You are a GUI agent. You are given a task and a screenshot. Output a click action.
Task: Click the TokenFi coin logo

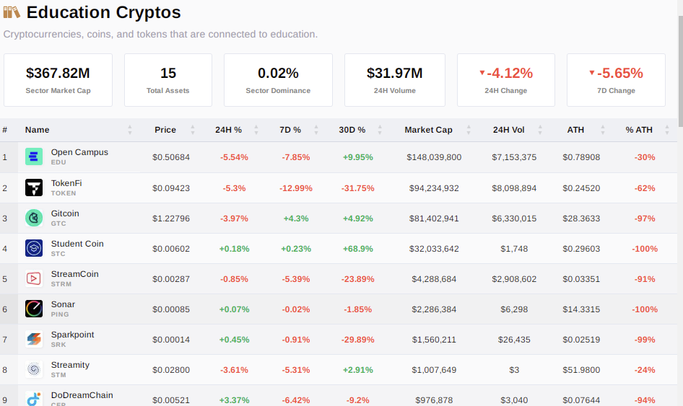[x=33, y=187]
